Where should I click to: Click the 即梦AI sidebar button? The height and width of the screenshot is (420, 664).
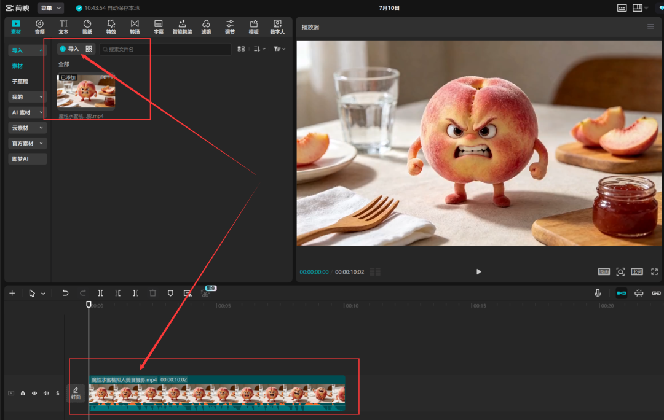coord(27,159)
